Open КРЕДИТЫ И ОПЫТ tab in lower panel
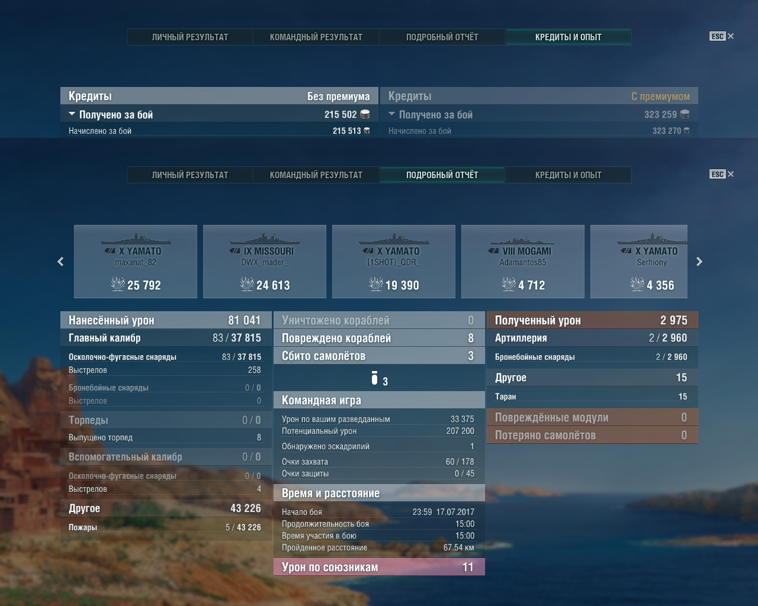Image resolution: width=758 pixels, height=606 pixels. tap(568, 175)
